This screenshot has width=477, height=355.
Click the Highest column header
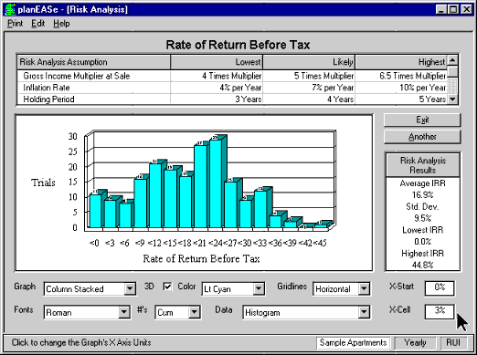coord(401,62)
